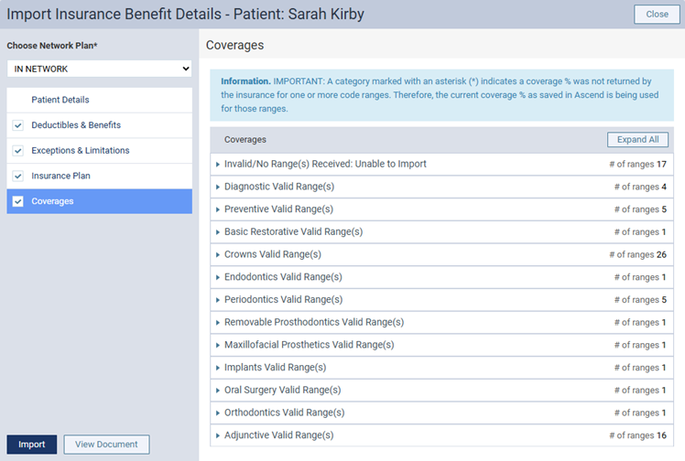
Task: Uncheck the Coverages checkbox in sidebar
Action: [18, 201]
